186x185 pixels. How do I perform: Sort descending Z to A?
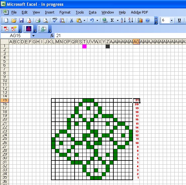click(131, 20)
